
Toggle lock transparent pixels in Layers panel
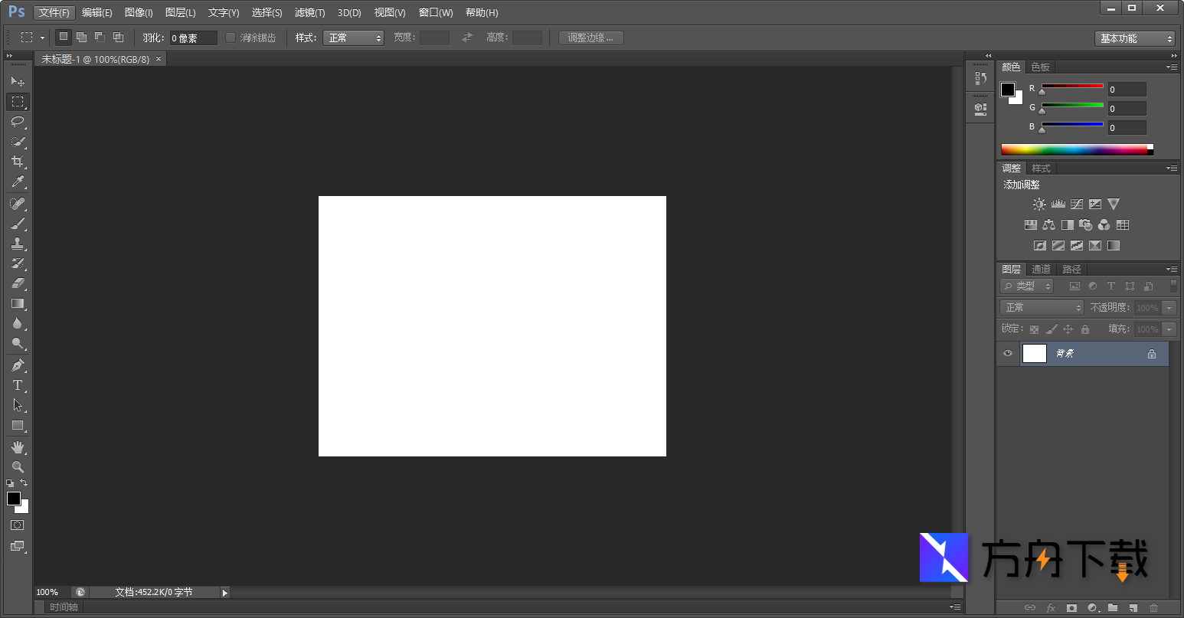tap(1032, 329)
